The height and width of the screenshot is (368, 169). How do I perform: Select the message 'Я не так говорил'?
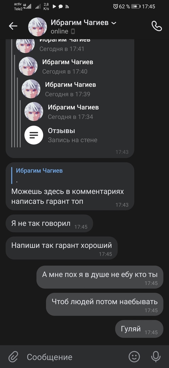(x=49, y=223)
